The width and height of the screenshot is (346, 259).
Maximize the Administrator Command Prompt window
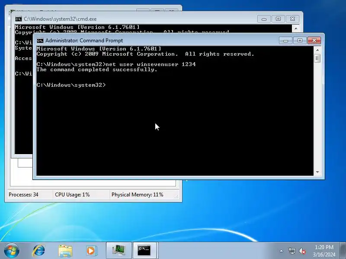(300, 41)
